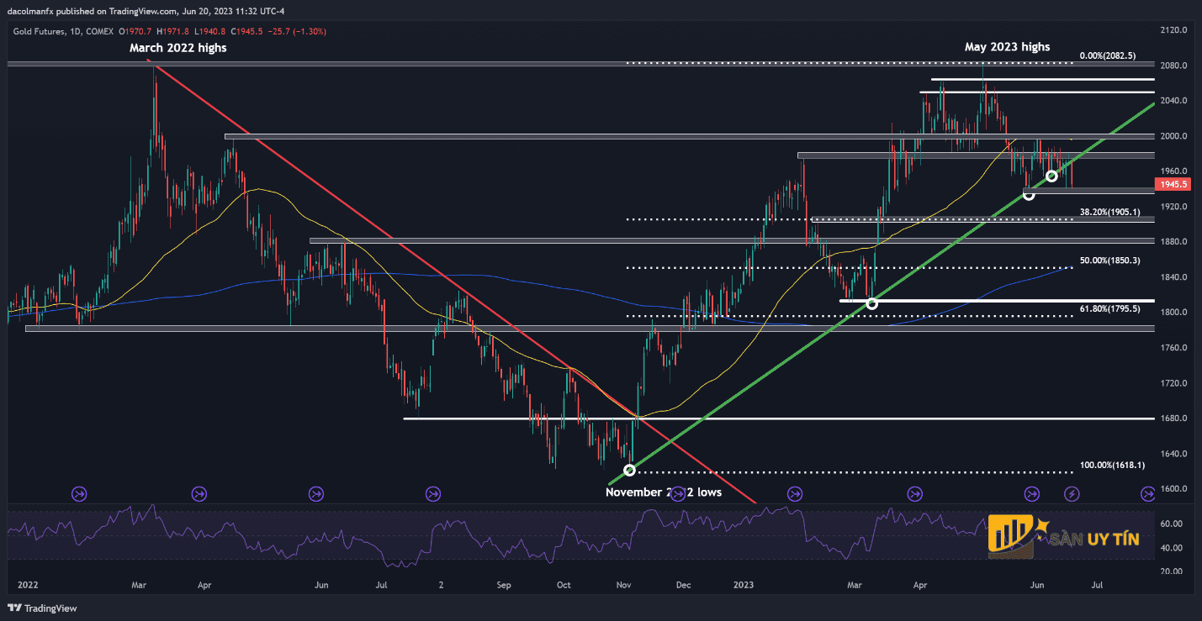
Task: Click the TradingView logo at bottom left
Action: click(40, 608)
